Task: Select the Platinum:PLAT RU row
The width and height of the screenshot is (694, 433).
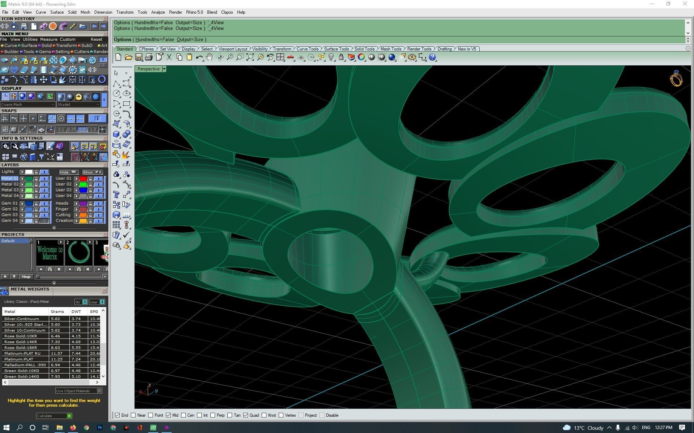Action: pos(52,354)
